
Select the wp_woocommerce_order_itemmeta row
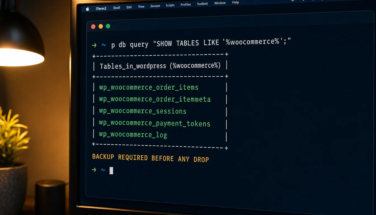[155, 99]
